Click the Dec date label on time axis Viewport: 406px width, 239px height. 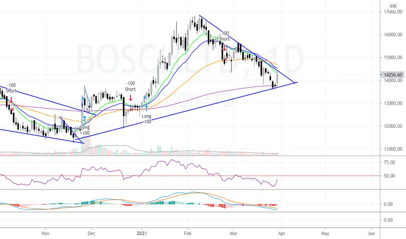click(91, 233)
